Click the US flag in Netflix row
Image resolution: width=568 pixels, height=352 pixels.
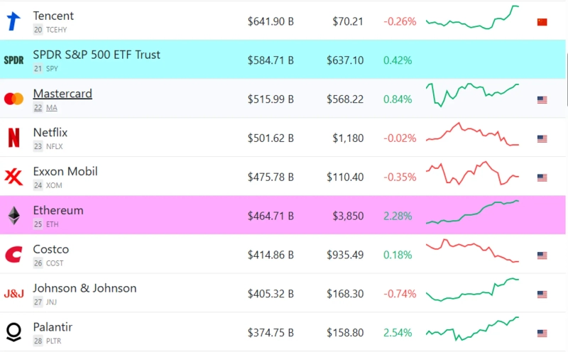[542, 139]
